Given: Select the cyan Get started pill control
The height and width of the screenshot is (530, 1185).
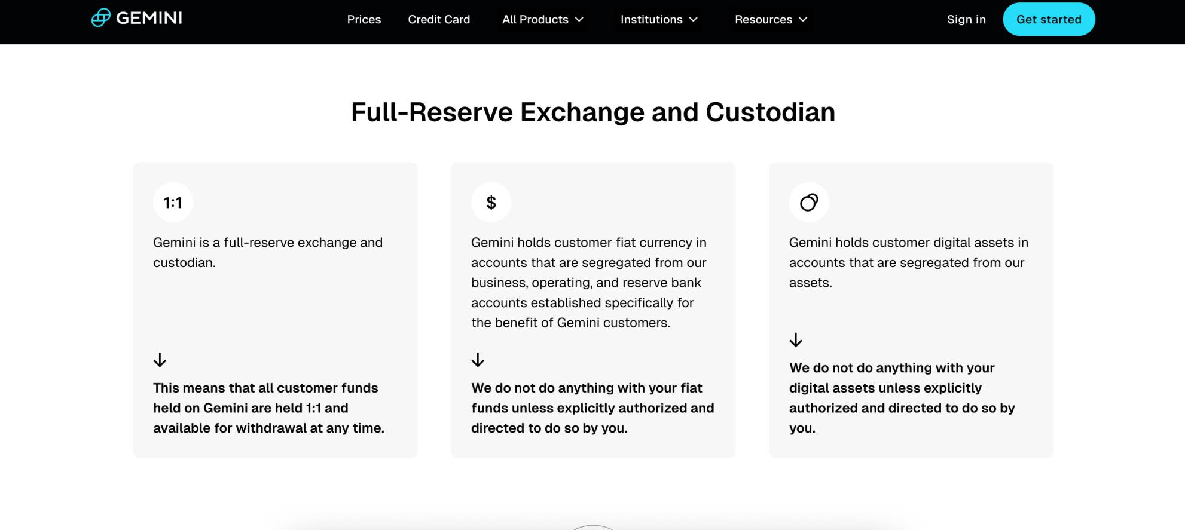Looking at the screenshot, I should coord(1049,19).
